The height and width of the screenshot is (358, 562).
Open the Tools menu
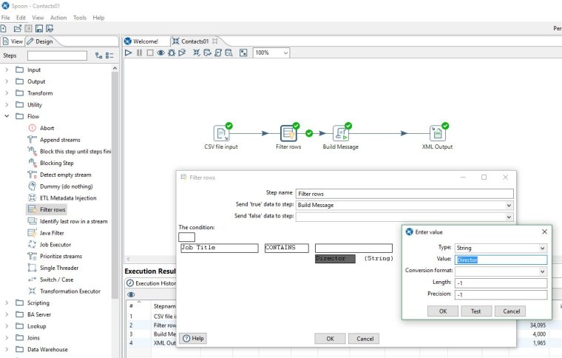click(80, 18)
